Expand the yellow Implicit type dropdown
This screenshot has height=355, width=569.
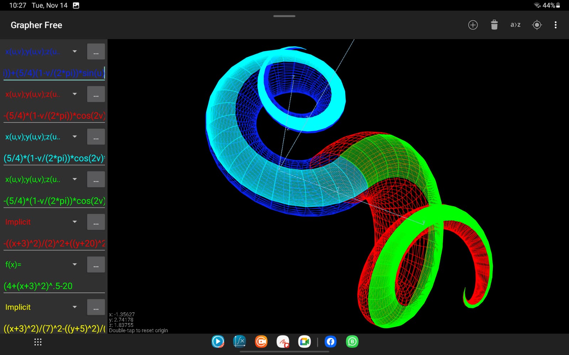[x=75, y=307]
